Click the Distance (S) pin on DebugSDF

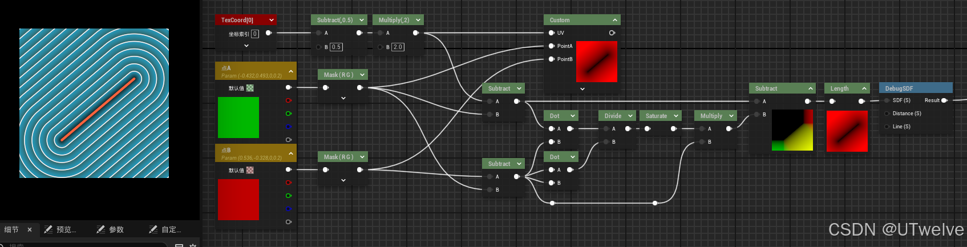click(887, 114)
